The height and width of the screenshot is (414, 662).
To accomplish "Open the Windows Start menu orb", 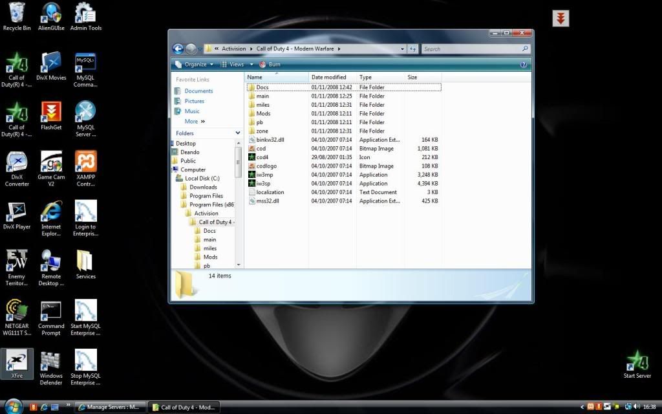I will click(13, 407).
